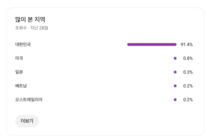This screenshot has width=207, height=139.
Task: Click the 0.8% value
Action: 188,58
